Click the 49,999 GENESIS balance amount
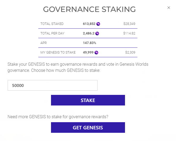This screenshot has width=176, height=141. pyautogui.click(x=88, y=52)
